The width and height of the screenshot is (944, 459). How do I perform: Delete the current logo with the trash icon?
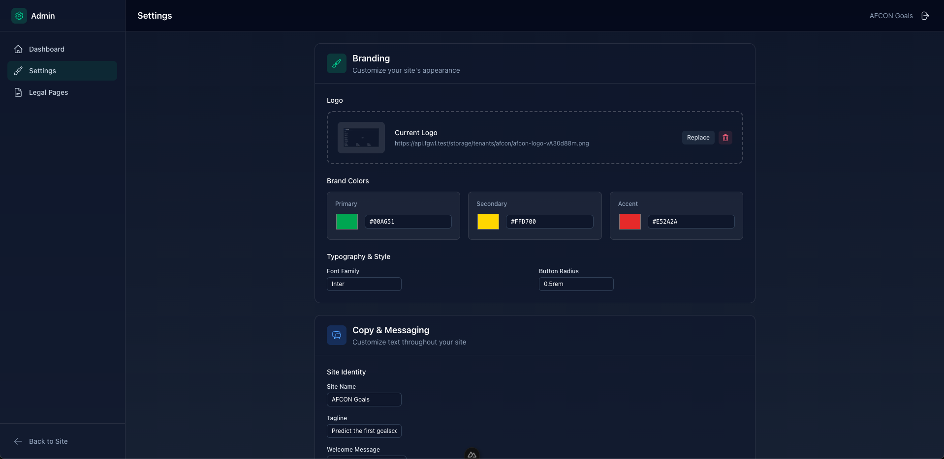pyautogui.click(x=725, y=138)
